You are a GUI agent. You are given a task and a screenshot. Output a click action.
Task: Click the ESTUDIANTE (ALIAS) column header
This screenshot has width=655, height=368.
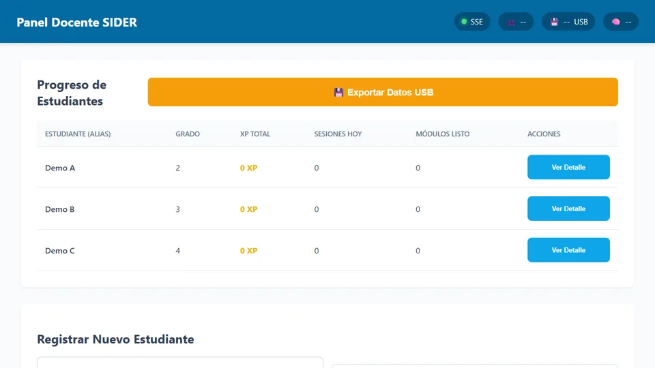click(x=78, y=134)
